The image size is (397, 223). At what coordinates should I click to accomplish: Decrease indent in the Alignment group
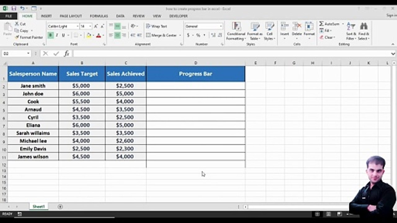tap(133, 35)
